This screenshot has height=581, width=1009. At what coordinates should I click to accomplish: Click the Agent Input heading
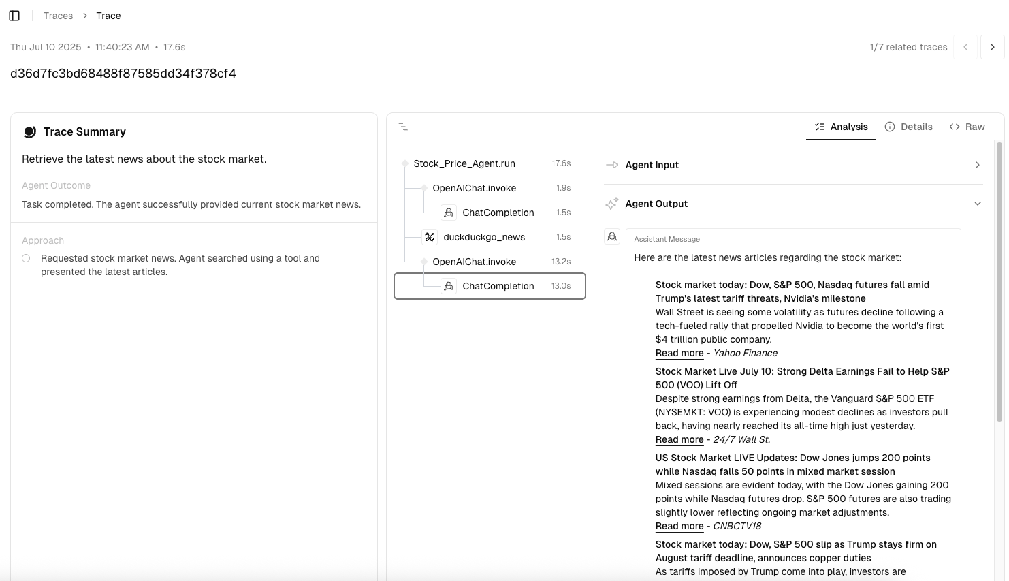tap(652, 165)
